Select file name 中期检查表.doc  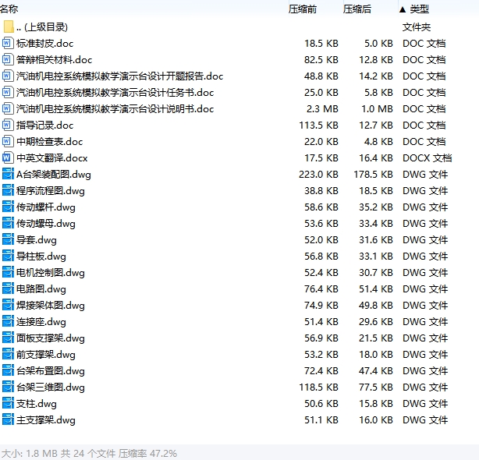coord(49,142)
